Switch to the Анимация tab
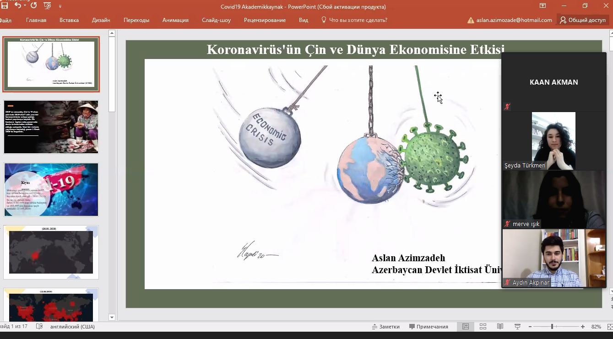613x339 pixels. (x=175, y=20)
